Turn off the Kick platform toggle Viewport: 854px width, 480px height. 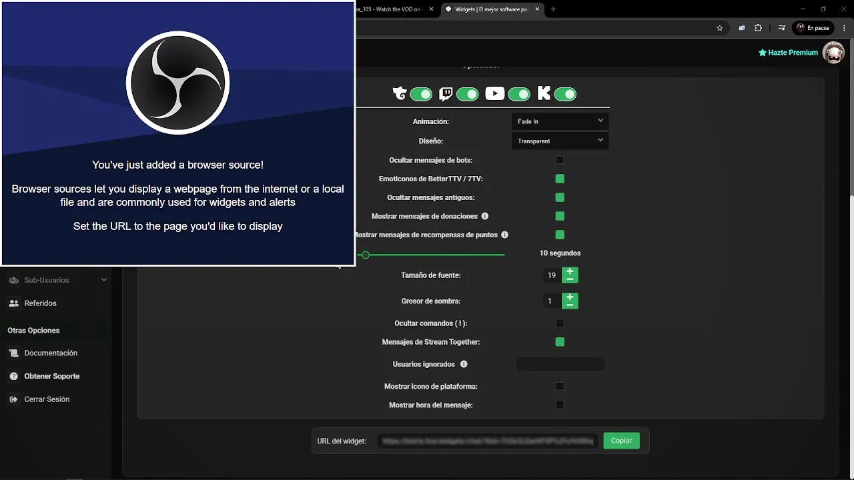pyautogui.click(x=565, y=94)
